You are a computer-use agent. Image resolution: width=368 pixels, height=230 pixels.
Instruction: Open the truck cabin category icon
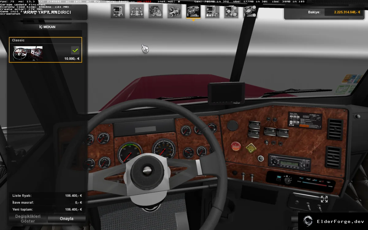pyautogui.click(x=118, y=11)
